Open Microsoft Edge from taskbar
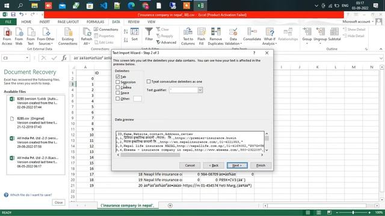 pyautogui.click(x=131, y=5)
